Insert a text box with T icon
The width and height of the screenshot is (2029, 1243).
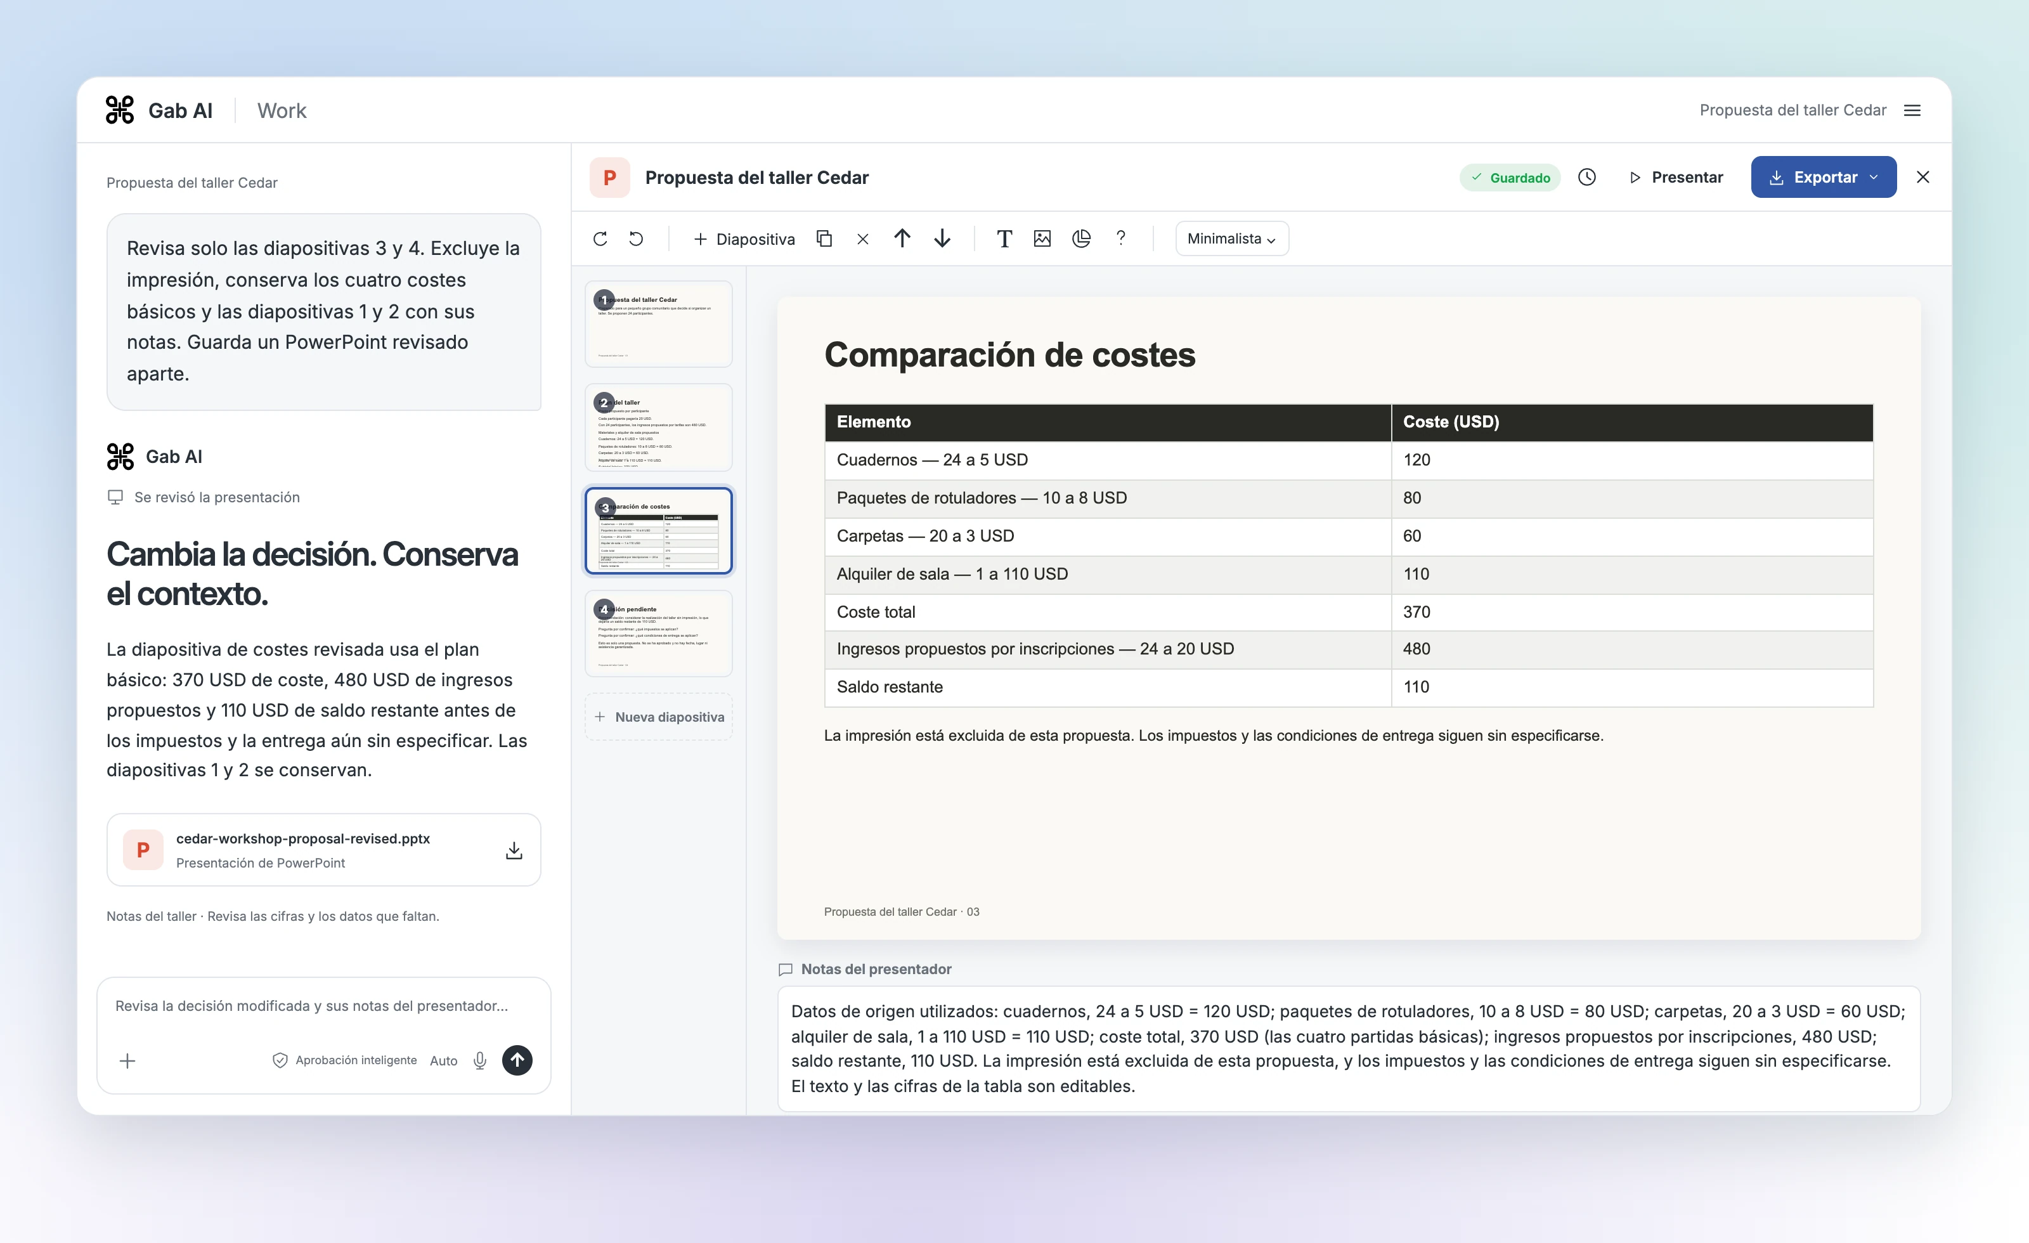tap(1004, 239)
